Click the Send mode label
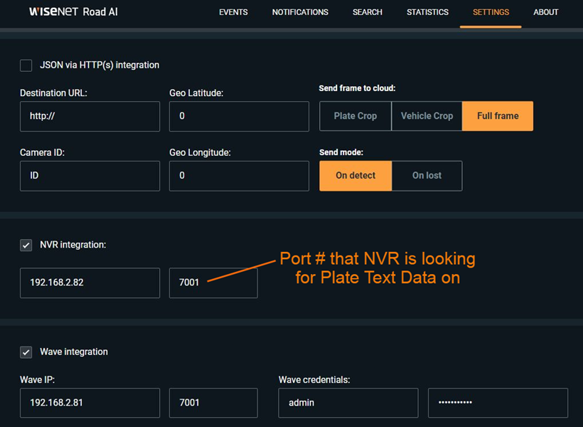583x427 pixels. click(341, 152)
